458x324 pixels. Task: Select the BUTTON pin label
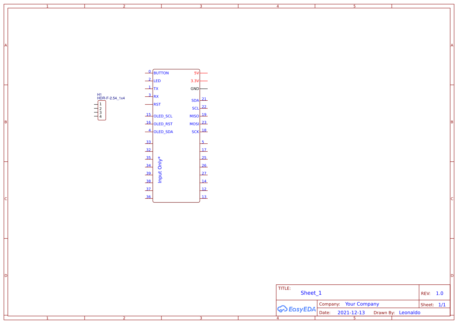click(x=161, y=73)
